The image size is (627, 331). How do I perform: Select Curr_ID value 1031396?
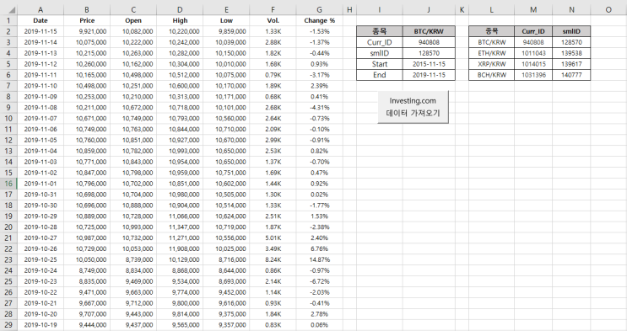click(533, 75)
